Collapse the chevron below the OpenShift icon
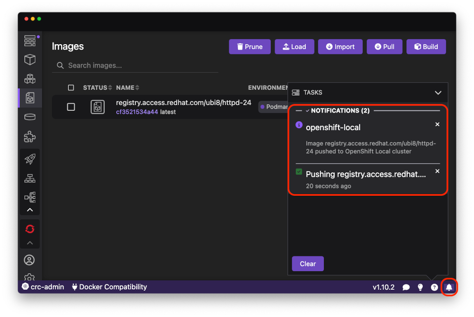This screenshot has width=474, height=317. [30, 243]
